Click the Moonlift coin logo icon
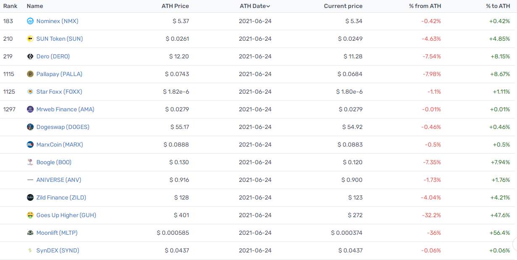 tap(30, 233)
